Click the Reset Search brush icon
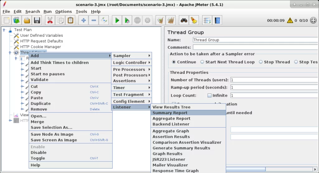 coord(194,20)
